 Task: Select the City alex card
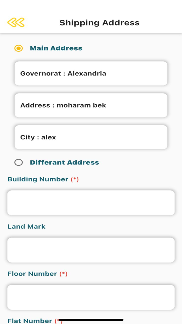click(x=91, y=137)
